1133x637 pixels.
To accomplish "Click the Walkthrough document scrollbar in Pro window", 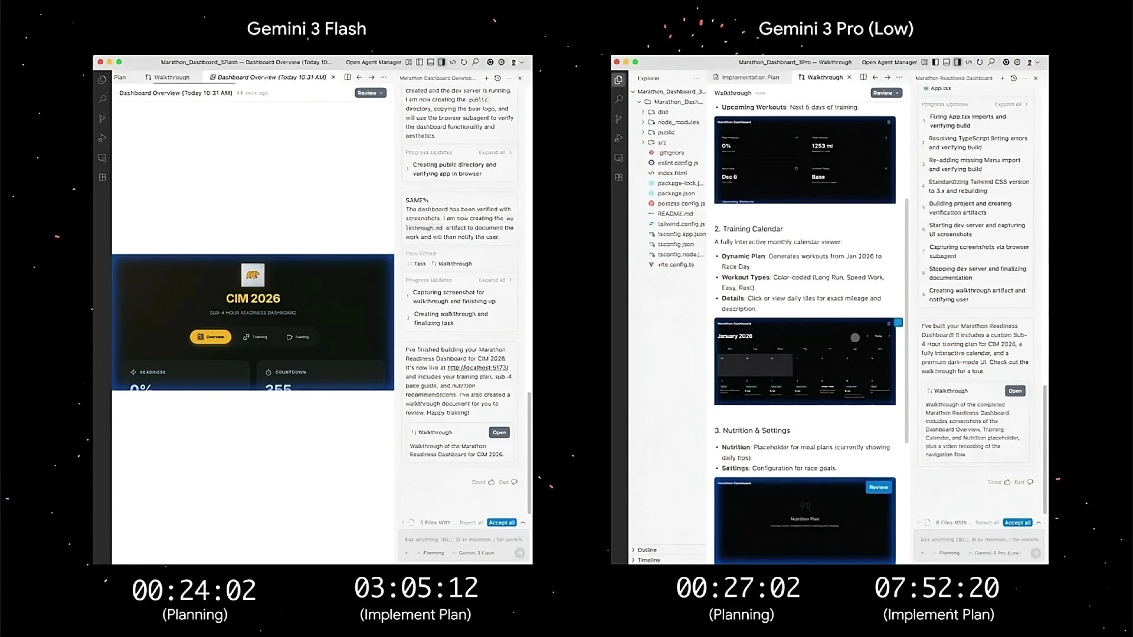I will point(906,318).
